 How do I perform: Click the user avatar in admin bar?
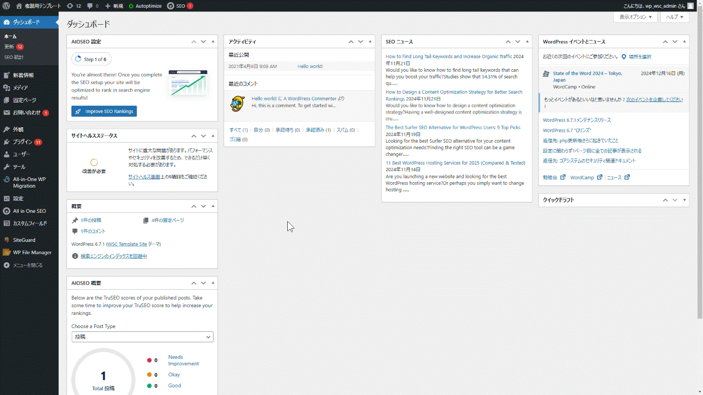click(690, 5)
